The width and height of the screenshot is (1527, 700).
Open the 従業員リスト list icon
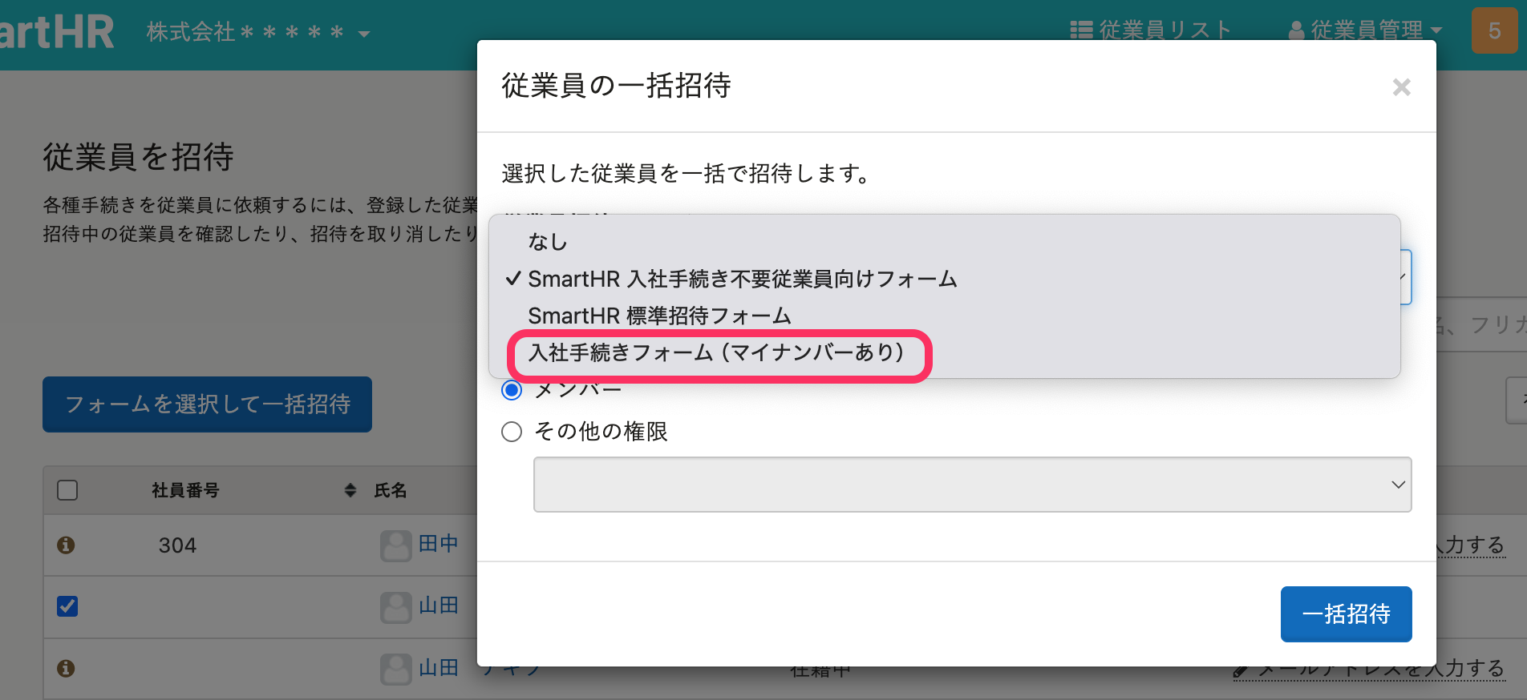[x=1081, y=30]
